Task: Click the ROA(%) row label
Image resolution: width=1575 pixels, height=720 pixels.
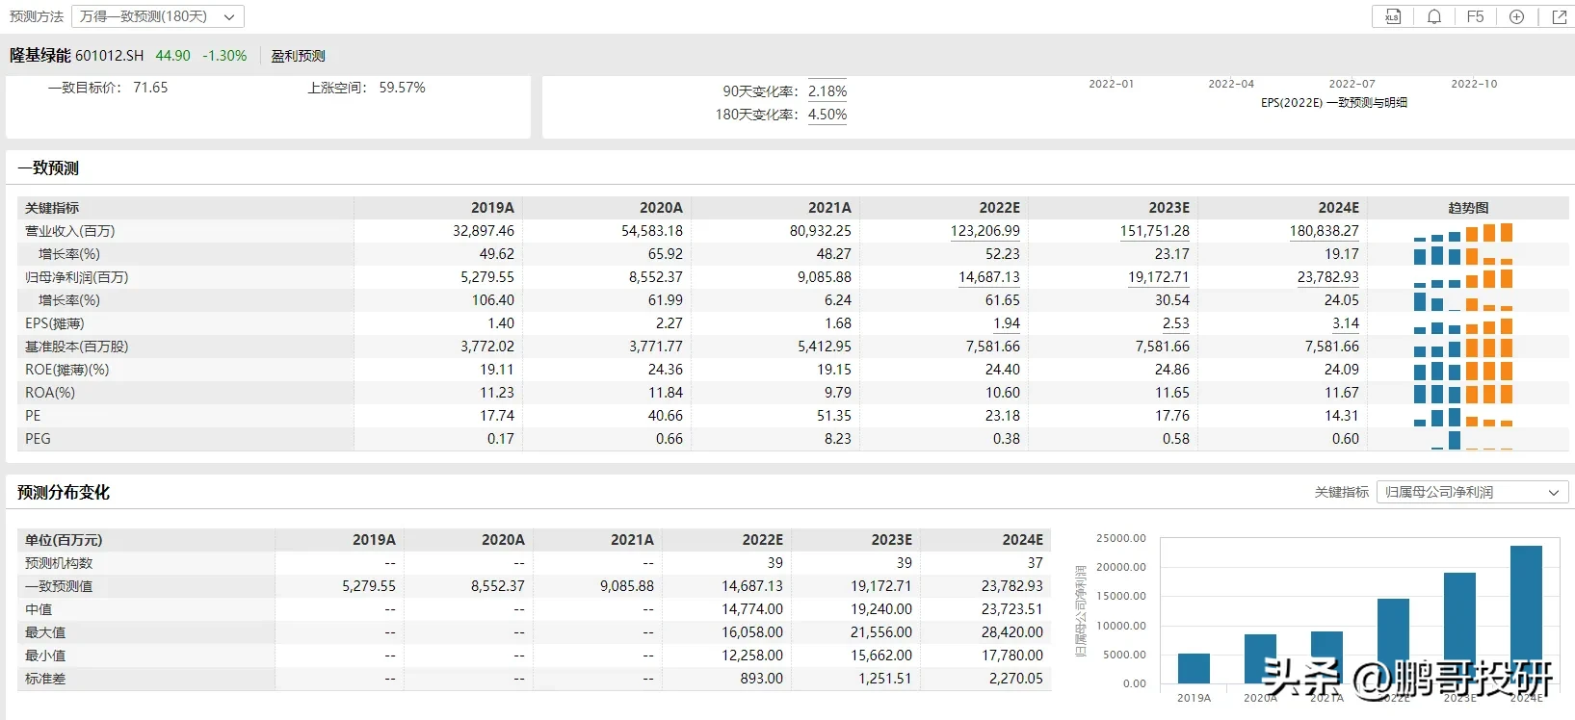Action: [x=50, y=393]
